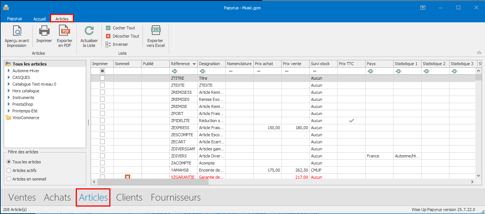Select Articles actifs radio button
The height and width of the screenshot is (214, 485).
(9, 170)
